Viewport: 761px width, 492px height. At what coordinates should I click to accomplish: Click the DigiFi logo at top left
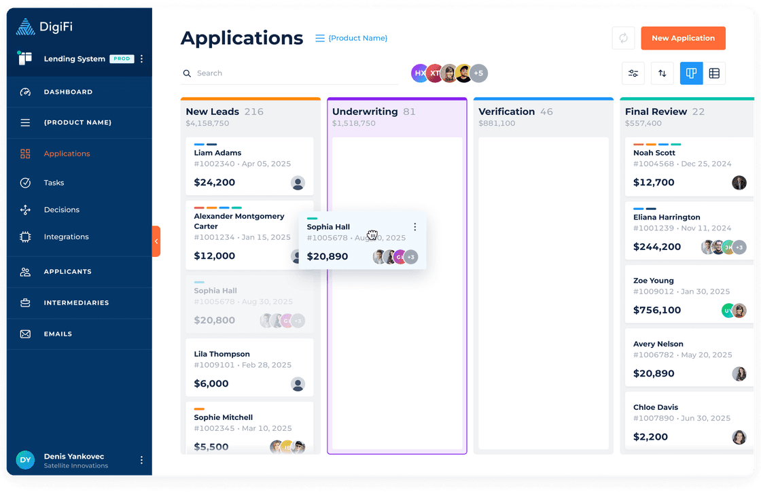coord(26,25)
